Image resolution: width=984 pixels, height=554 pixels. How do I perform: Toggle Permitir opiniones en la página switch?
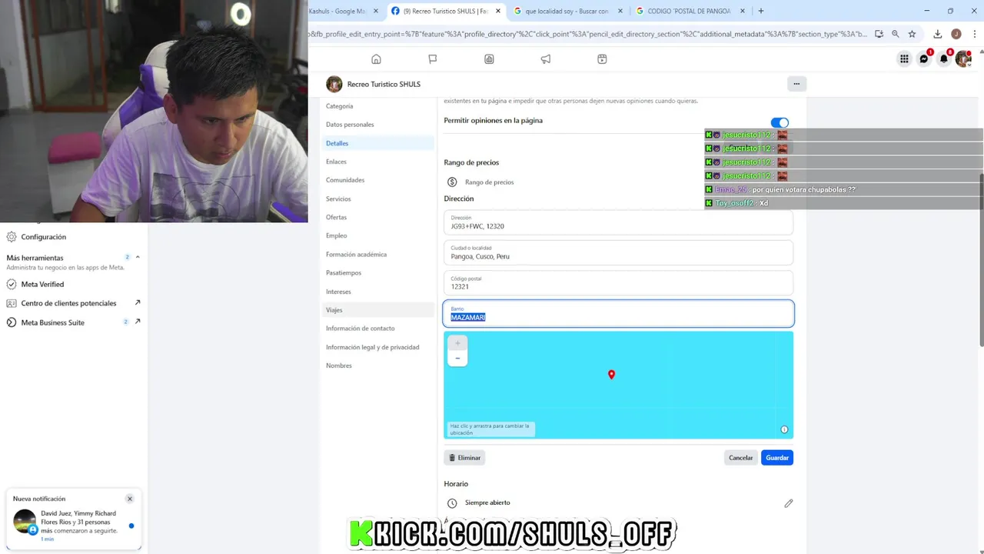coord(780,122)
